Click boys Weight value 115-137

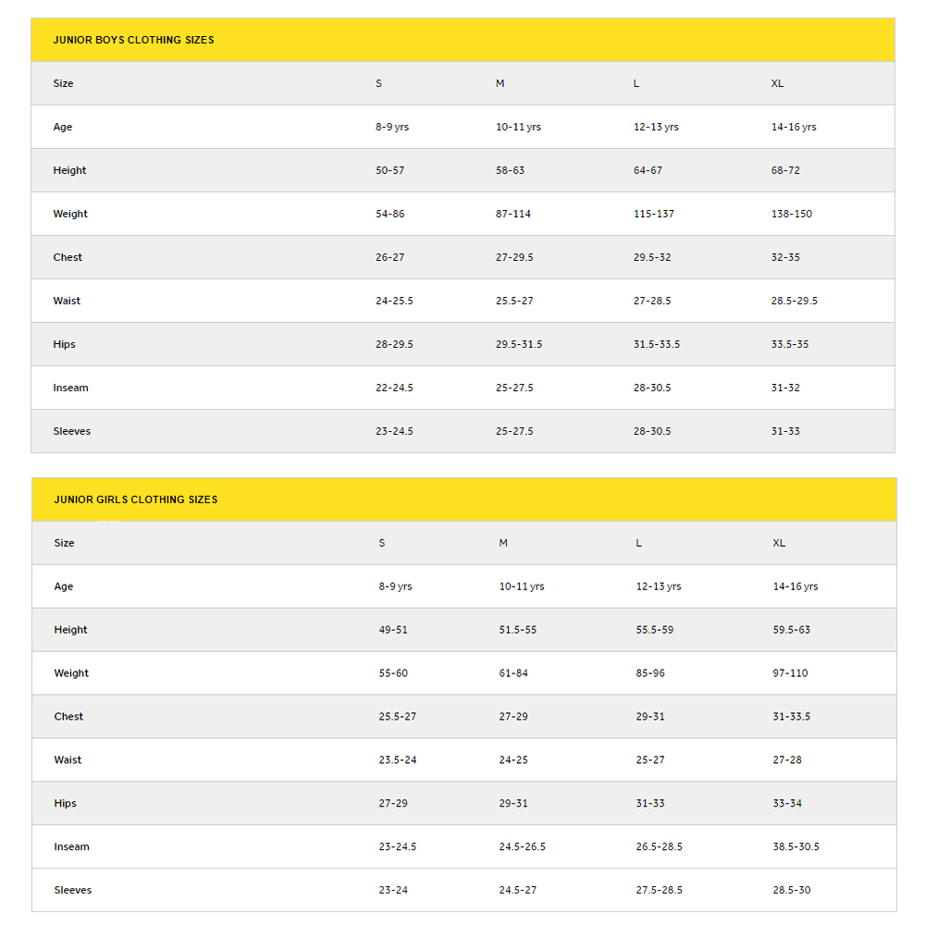point(654,215)
